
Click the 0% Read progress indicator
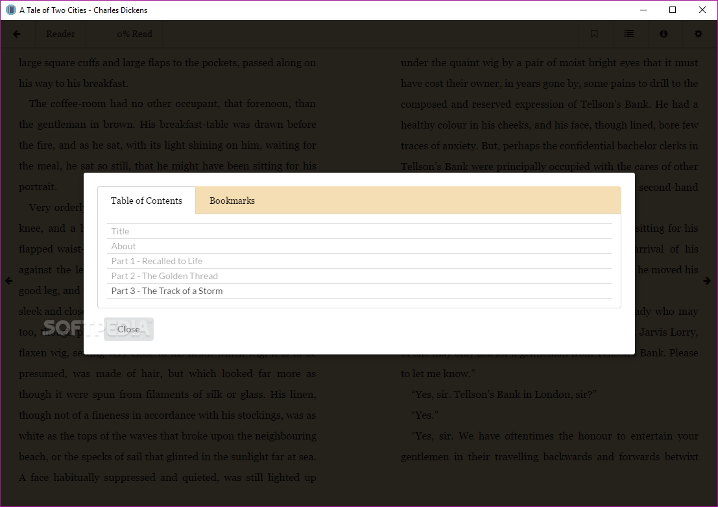(135, 34)
